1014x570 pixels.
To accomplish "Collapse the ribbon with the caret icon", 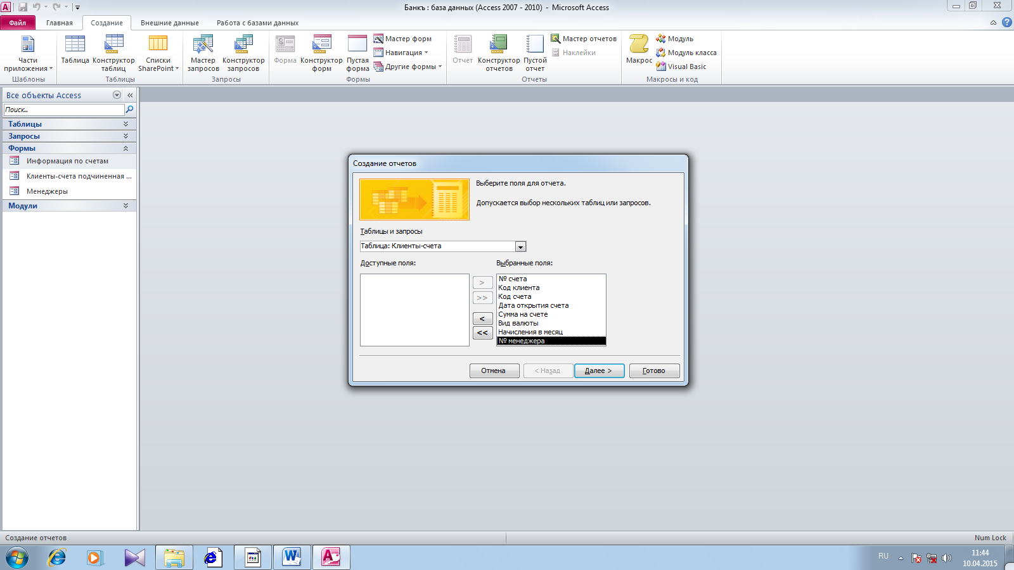I will point(993,22).
